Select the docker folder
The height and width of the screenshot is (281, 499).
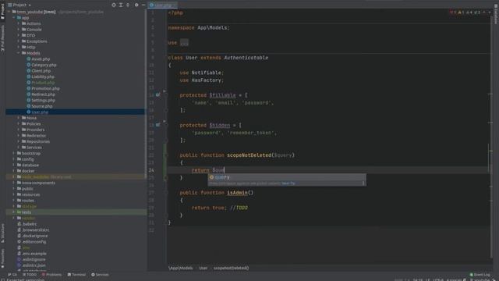pos(26,171)
